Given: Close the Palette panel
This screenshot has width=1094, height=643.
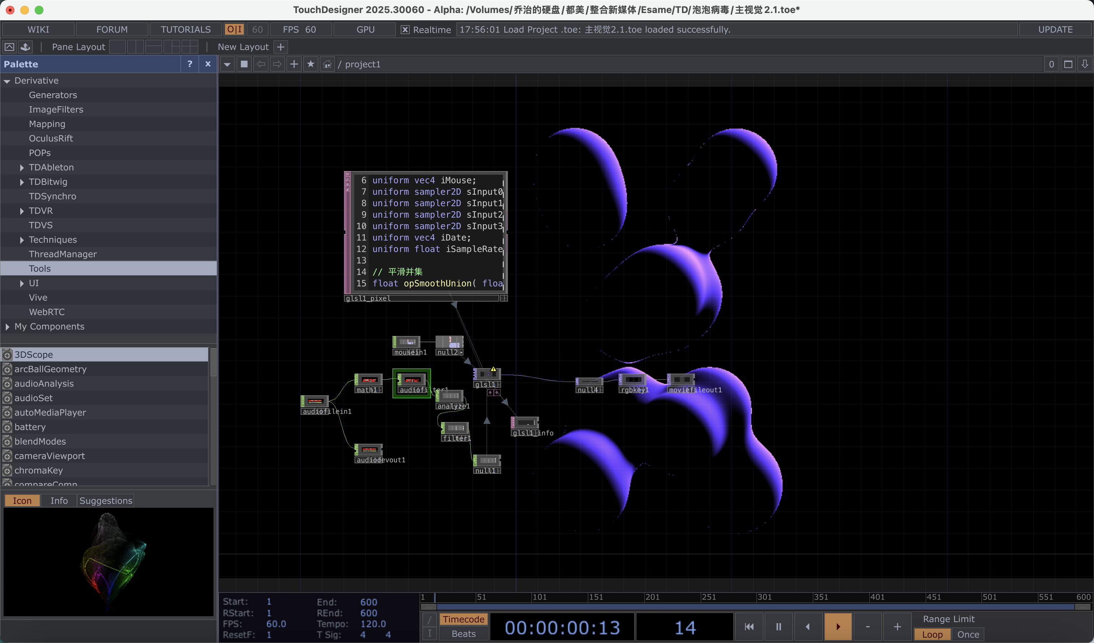Looking at the screenshot, I should (x=208, y=64).
